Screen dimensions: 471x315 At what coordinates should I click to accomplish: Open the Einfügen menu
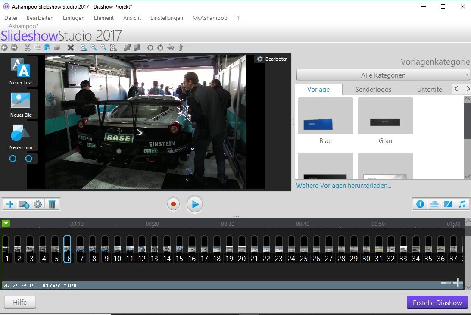coord(73,18)
